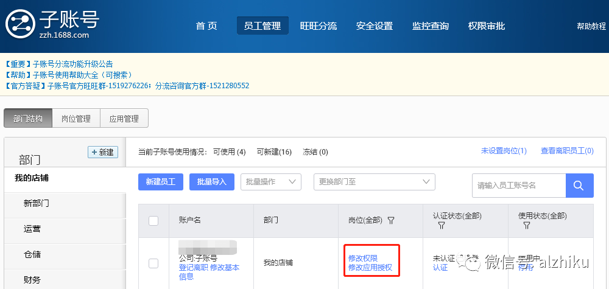Click the 修改权限 link

coord(363,259)
